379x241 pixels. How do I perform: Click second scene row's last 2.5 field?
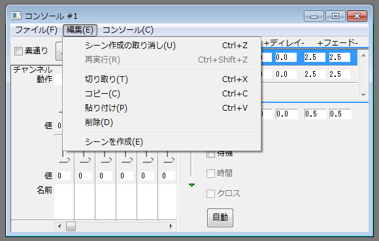[x=340, y=74]
